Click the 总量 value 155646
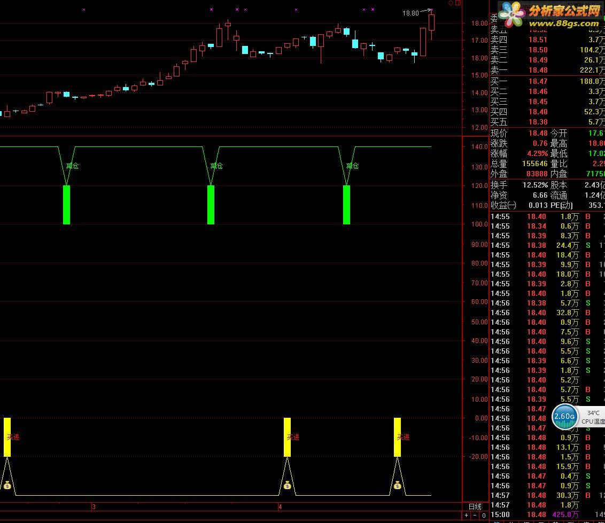The height and width of the screenshot is (523, 605). pyautogui.click(x=535, y=163)
